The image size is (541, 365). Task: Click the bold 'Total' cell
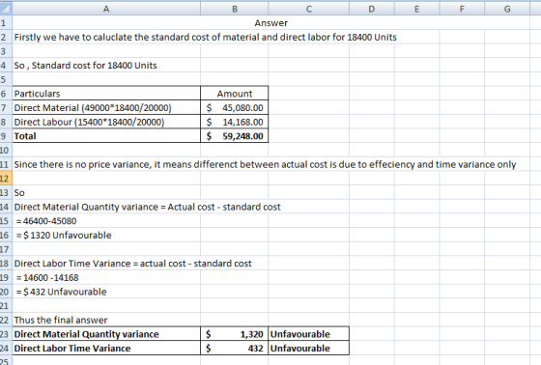coord(106,136)
